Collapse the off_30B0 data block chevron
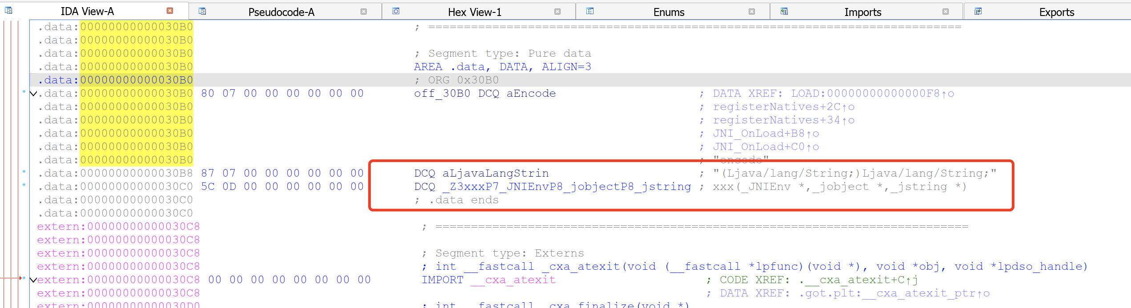This screenshot has height=308, width=1131. [33, 94]
